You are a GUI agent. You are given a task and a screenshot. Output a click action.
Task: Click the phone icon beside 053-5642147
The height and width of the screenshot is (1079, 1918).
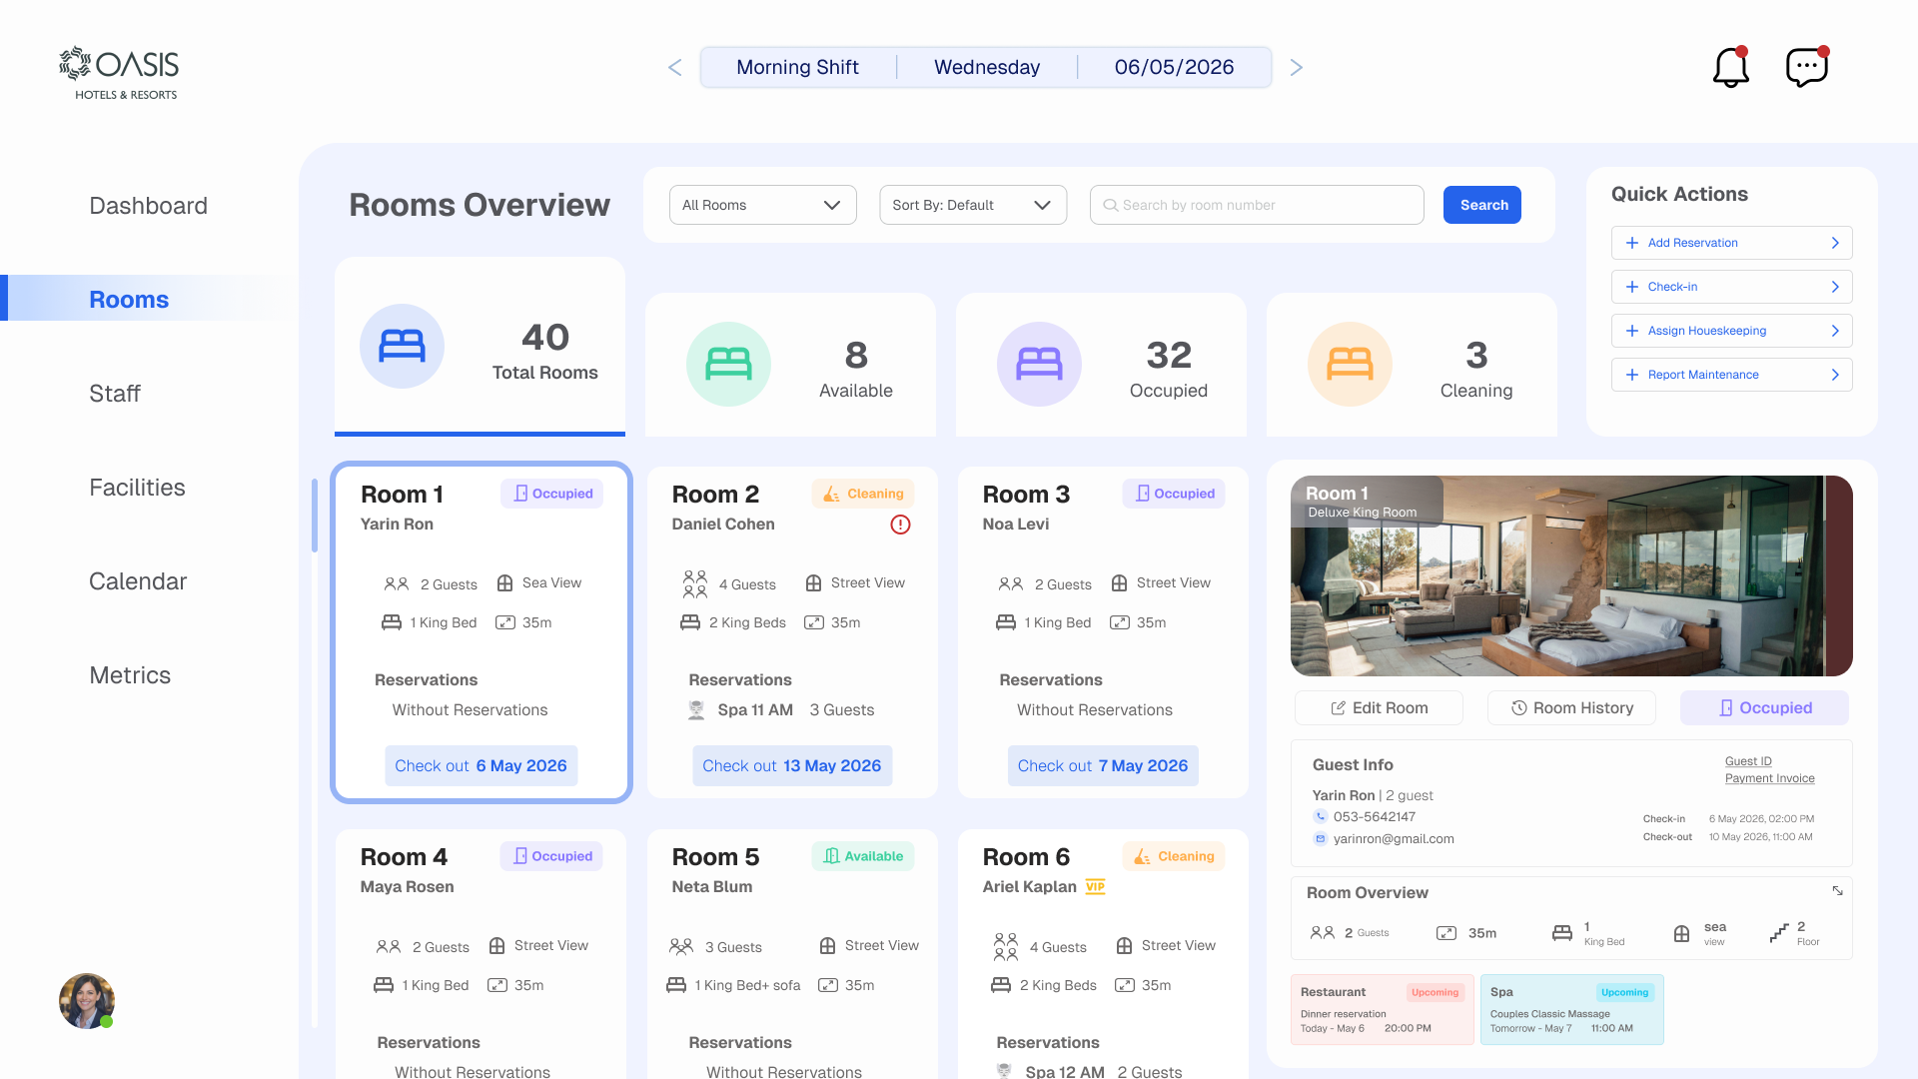[1320, 816]
